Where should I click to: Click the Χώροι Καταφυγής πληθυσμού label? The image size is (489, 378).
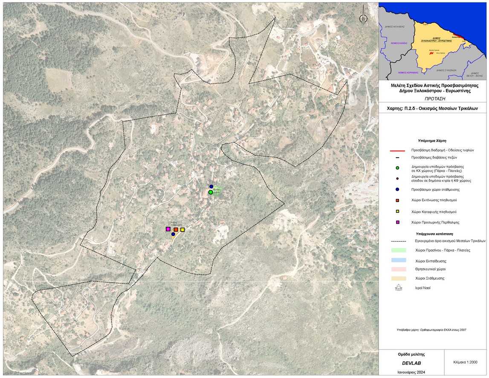tap(434, 212)
